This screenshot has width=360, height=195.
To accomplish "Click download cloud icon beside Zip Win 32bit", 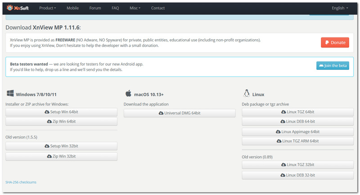I will pyautogui.click(x=49, y=156).
